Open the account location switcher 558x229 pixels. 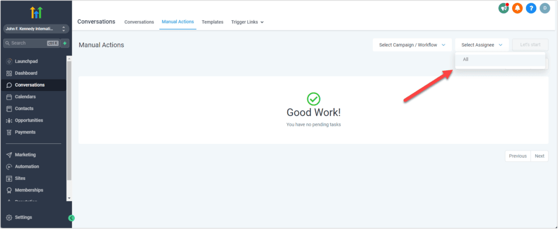pos(36,29)
